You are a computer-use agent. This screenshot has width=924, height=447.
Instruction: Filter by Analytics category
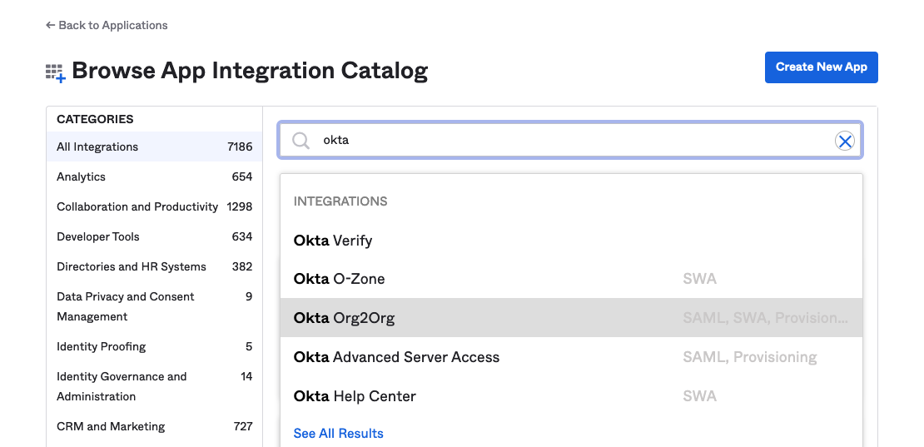point(82,176)
